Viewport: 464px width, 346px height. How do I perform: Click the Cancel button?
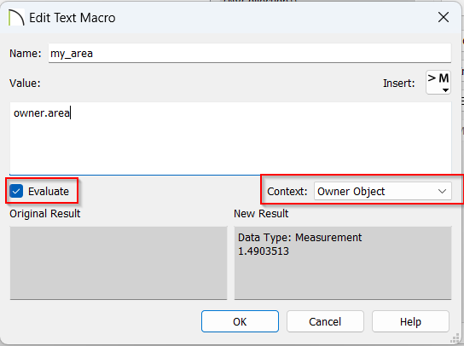coord(325,321)
